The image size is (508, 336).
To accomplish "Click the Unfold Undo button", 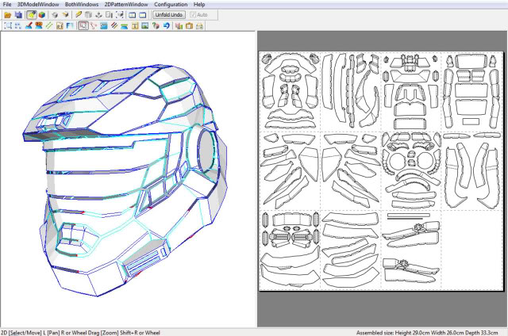I will coord(169,14).
